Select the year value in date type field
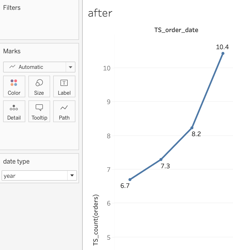 coord(35,175)
